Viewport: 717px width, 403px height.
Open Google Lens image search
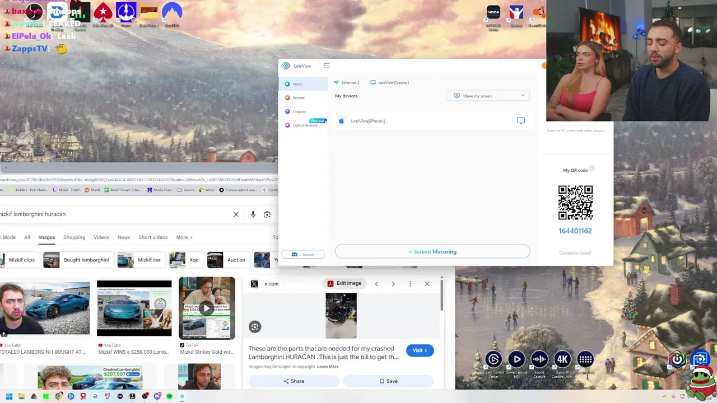[267, 214]
